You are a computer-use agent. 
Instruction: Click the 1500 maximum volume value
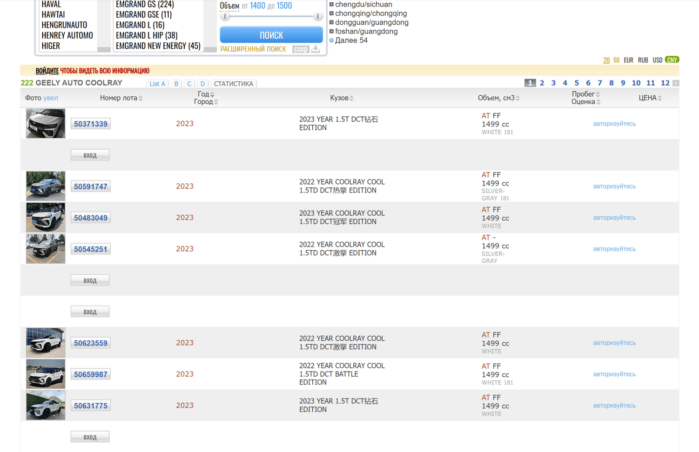(284, 6)
